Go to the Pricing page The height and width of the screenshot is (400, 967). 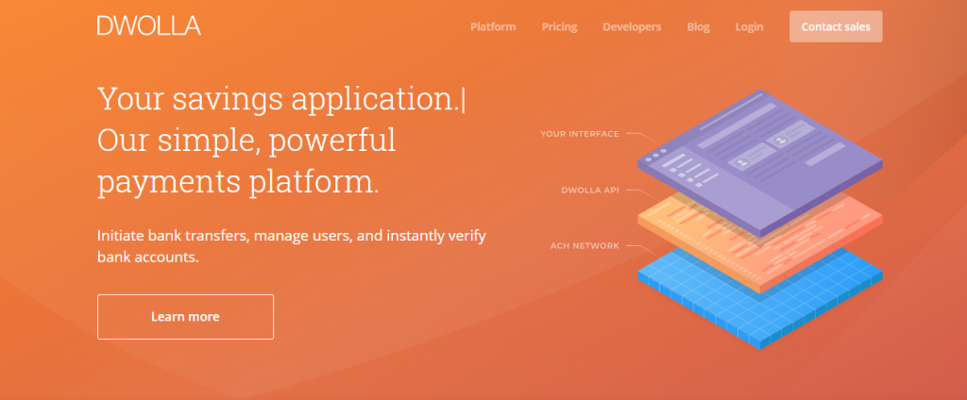point(559,27)
